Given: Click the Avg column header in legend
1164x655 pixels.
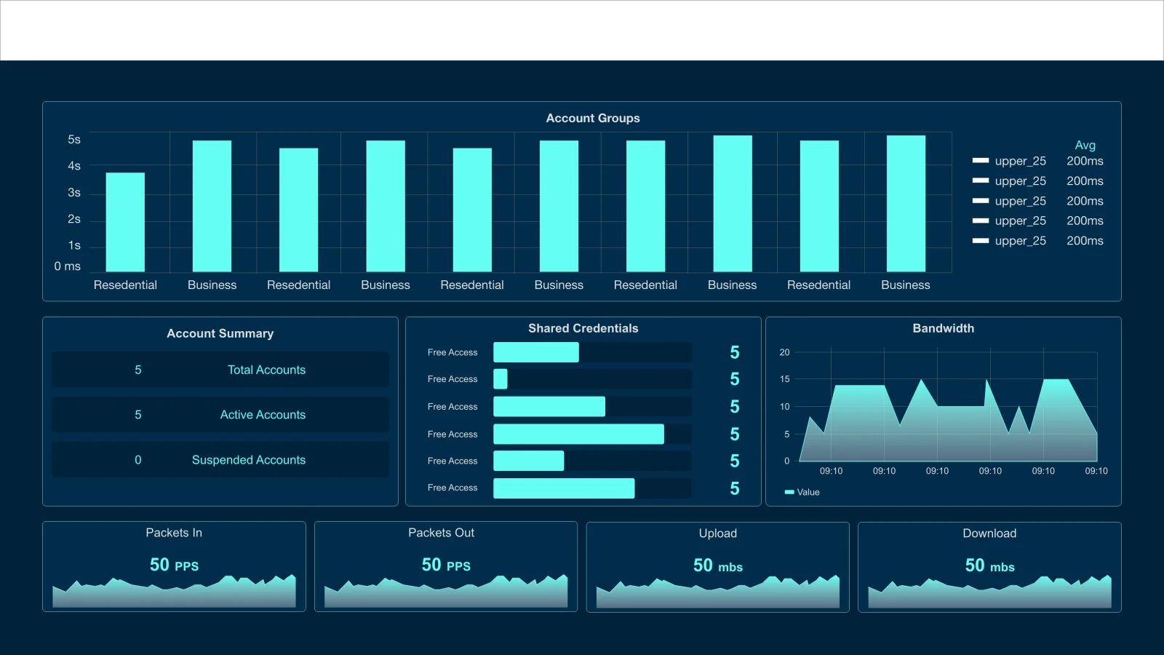Looking at the screenshot, I should click(1085, 146).
